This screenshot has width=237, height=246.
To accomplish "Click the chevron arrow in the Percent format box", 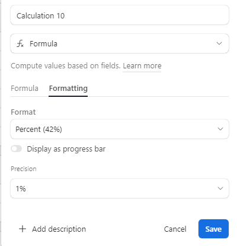I will click(220, 129).
